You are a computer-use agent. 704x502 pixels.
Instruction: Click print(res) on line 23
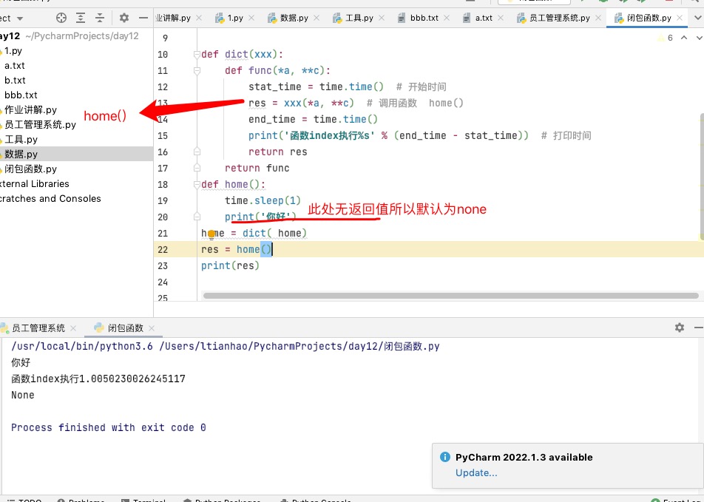point(230,266)
